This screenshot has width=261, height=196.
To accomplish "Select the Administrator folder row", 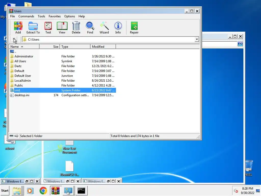I will [x=63, y=56].
